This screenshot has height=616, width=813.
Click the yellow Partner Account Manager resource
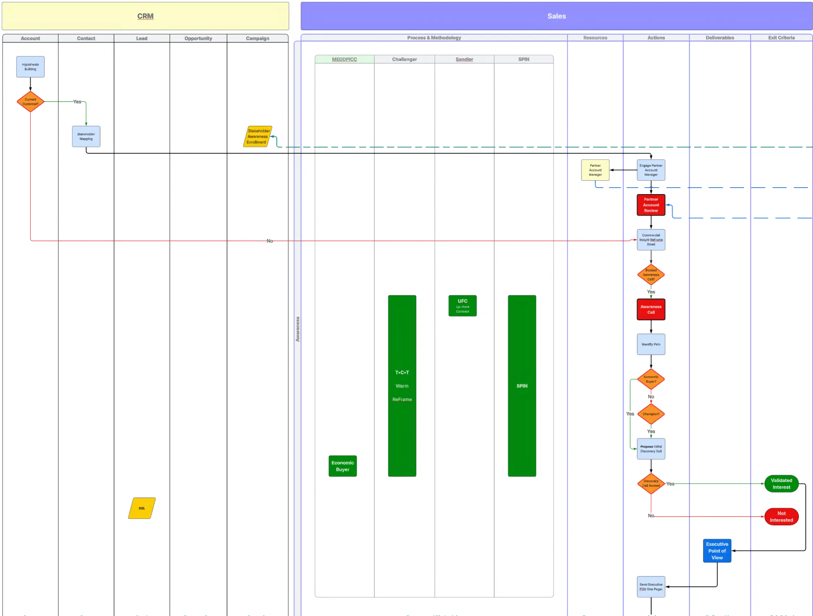point(595,170)
